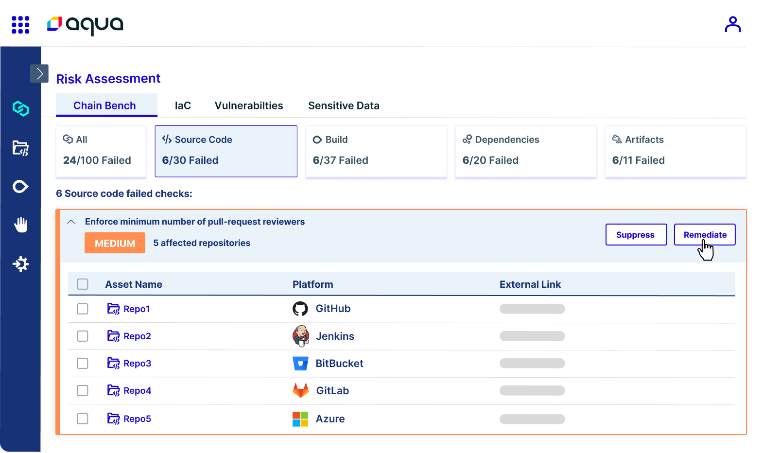
Task: Collapse the pull-request reviewers check
Action: tap(71, 222)
